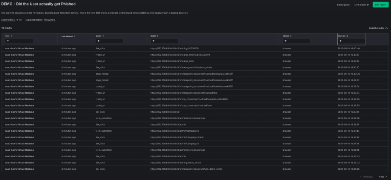Open the Filesystem log destination link
Image resolution: width=391 pixels, height=180 pixels.
(50, 20)
